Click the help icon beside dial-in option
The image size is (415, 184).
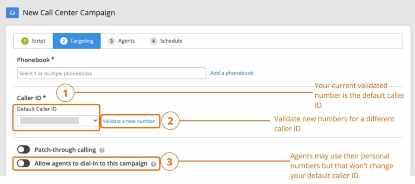(153, 164)
